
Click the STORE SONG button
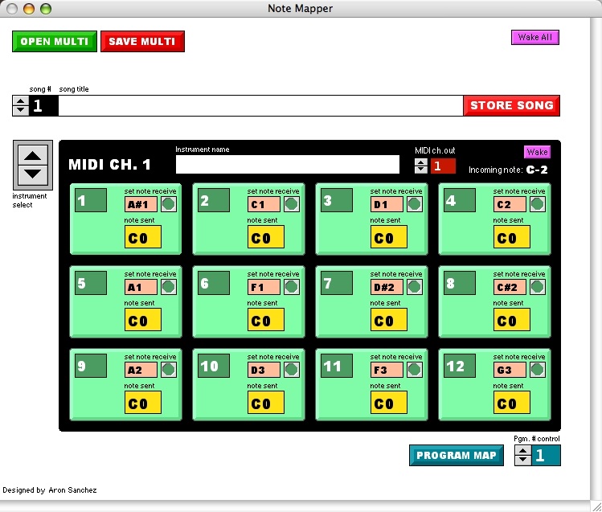(511, 105)
